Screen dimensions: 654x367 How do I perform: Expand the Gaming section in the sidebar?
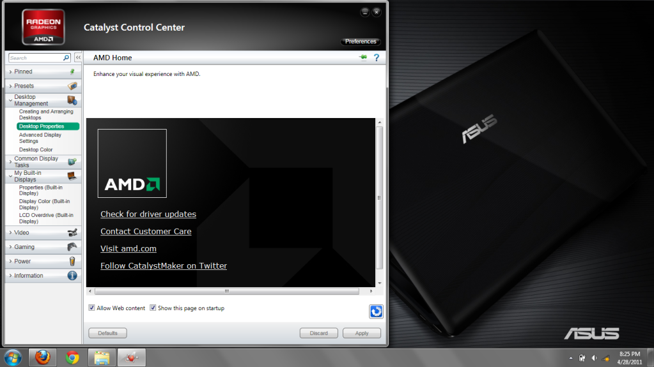24,247
